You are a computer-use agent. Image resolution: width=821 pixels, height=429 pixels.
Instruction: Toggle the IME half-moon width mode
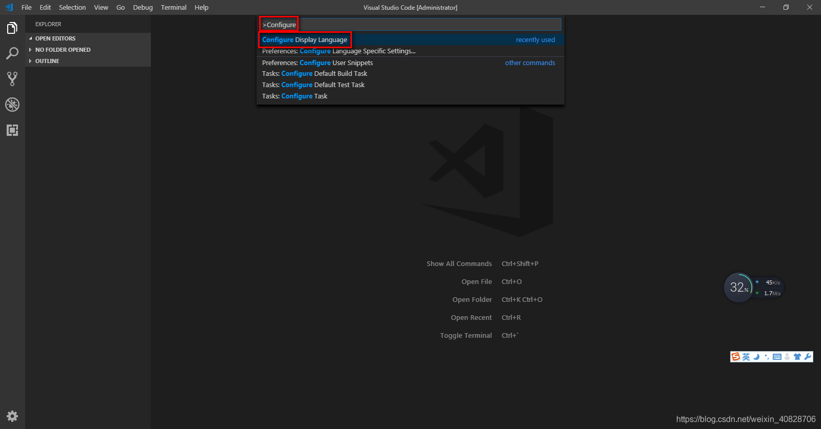point(756,357)
